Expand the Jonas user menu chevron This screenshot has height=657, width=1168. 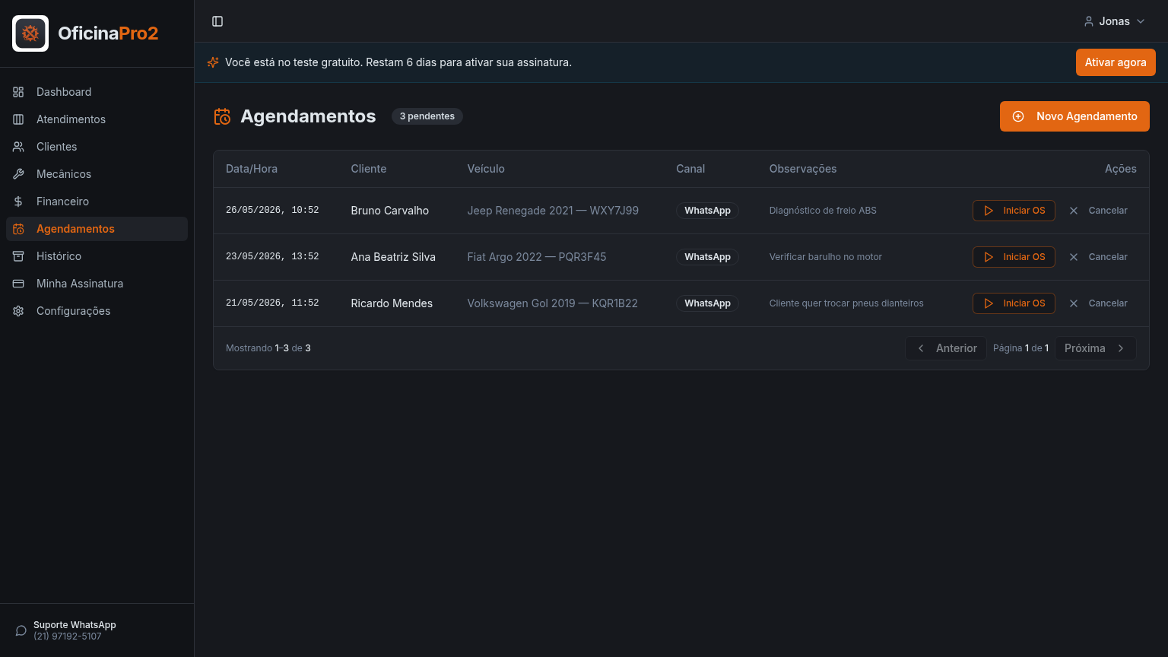1141,21
